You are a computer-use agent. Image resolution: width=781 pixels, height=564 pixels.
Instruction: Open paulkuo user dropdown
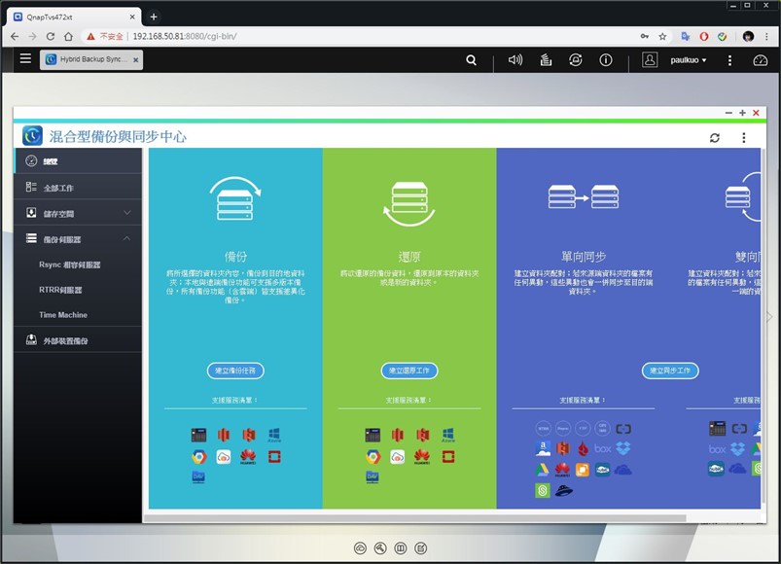click(688, 60)
